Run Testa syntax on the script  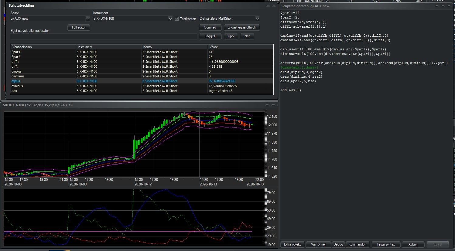point(385,244)
